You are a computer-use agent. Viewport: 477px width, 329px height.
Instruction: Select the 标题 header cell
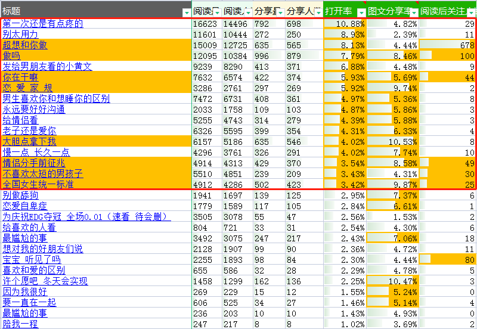click(x=96, y=11)
